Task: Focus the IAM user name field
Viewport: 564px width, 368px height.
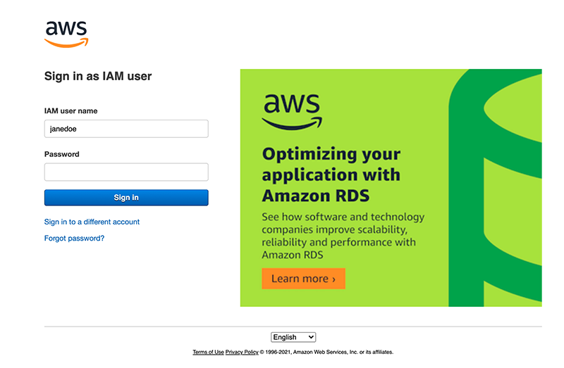Action: [x=126, y=129]
